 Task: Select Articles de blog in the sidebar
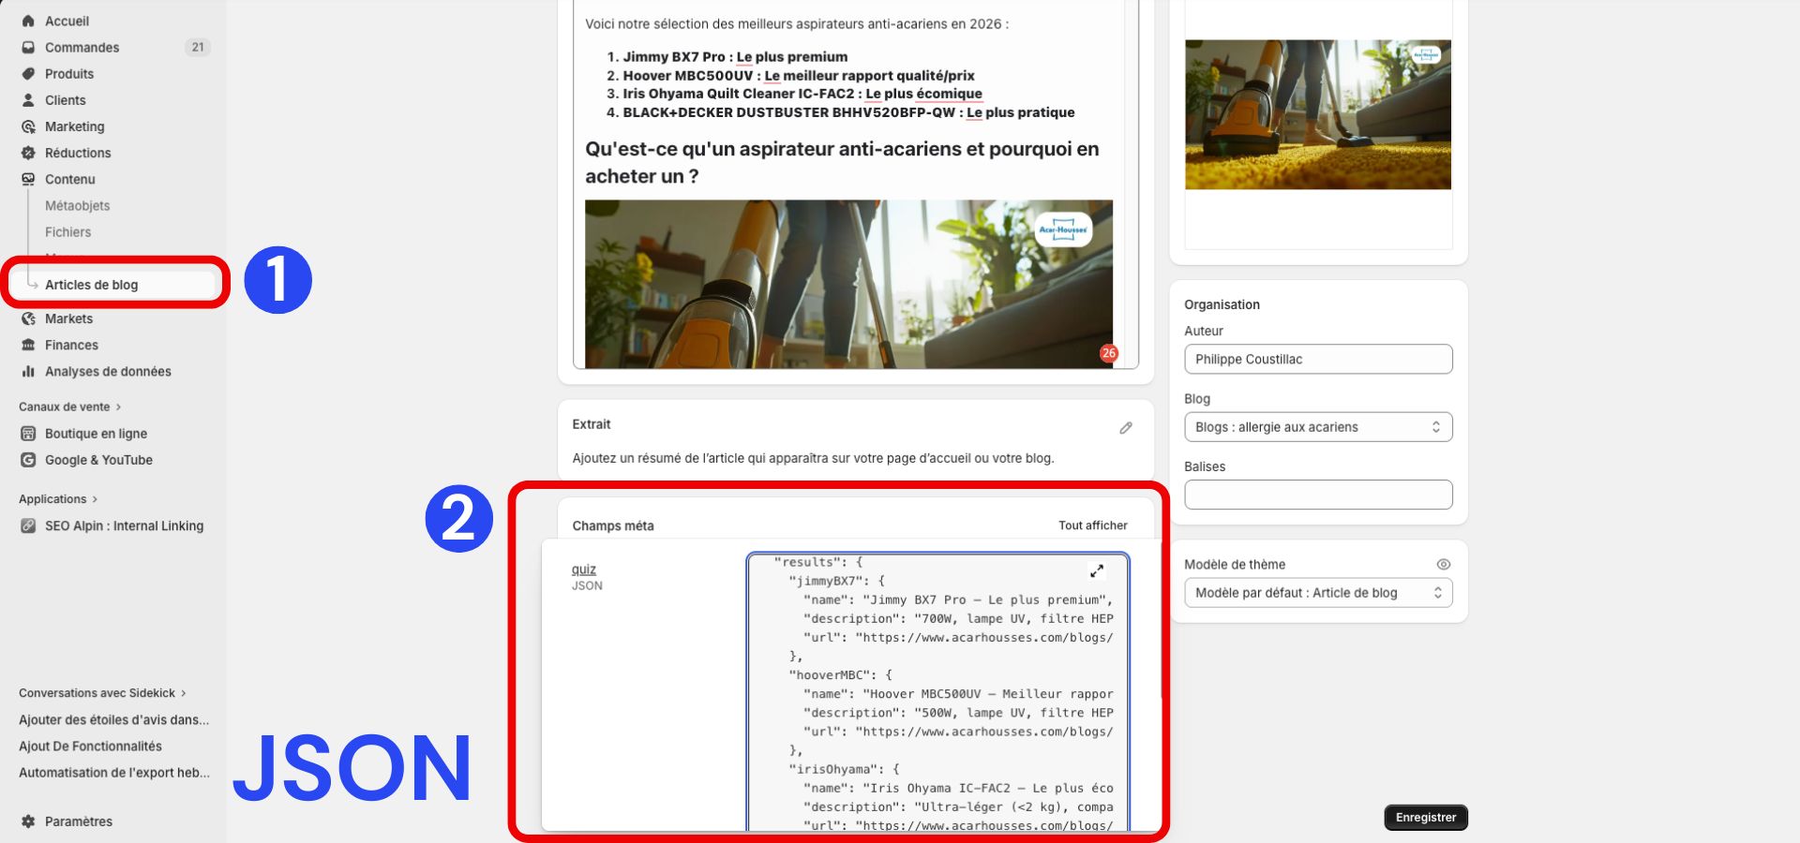point(91,285)
